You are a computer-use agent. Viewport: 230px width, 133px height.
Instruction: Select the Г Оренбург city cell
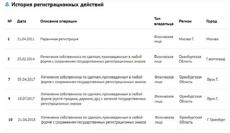tap(216, 120)
